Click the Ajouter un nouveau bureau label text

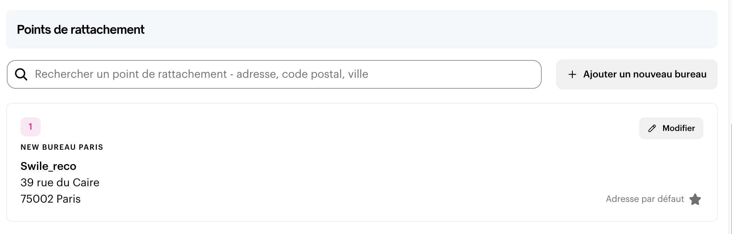645,74
